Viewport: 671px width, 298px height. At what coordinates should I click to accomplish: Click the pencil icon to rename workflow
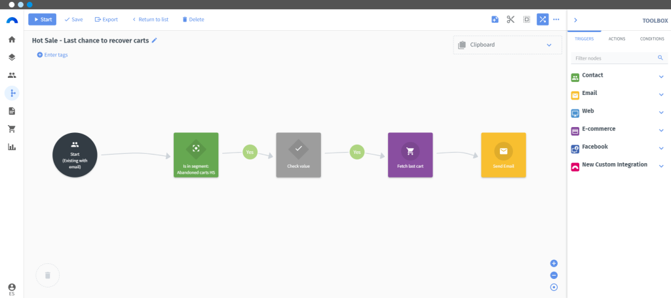point(155,40)
